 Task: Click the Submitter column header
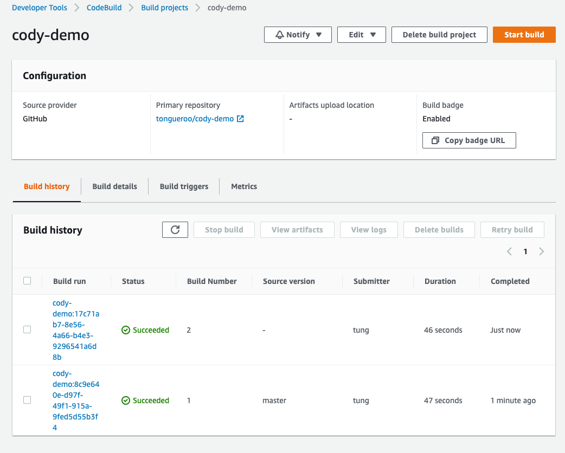tap(371, 281)
